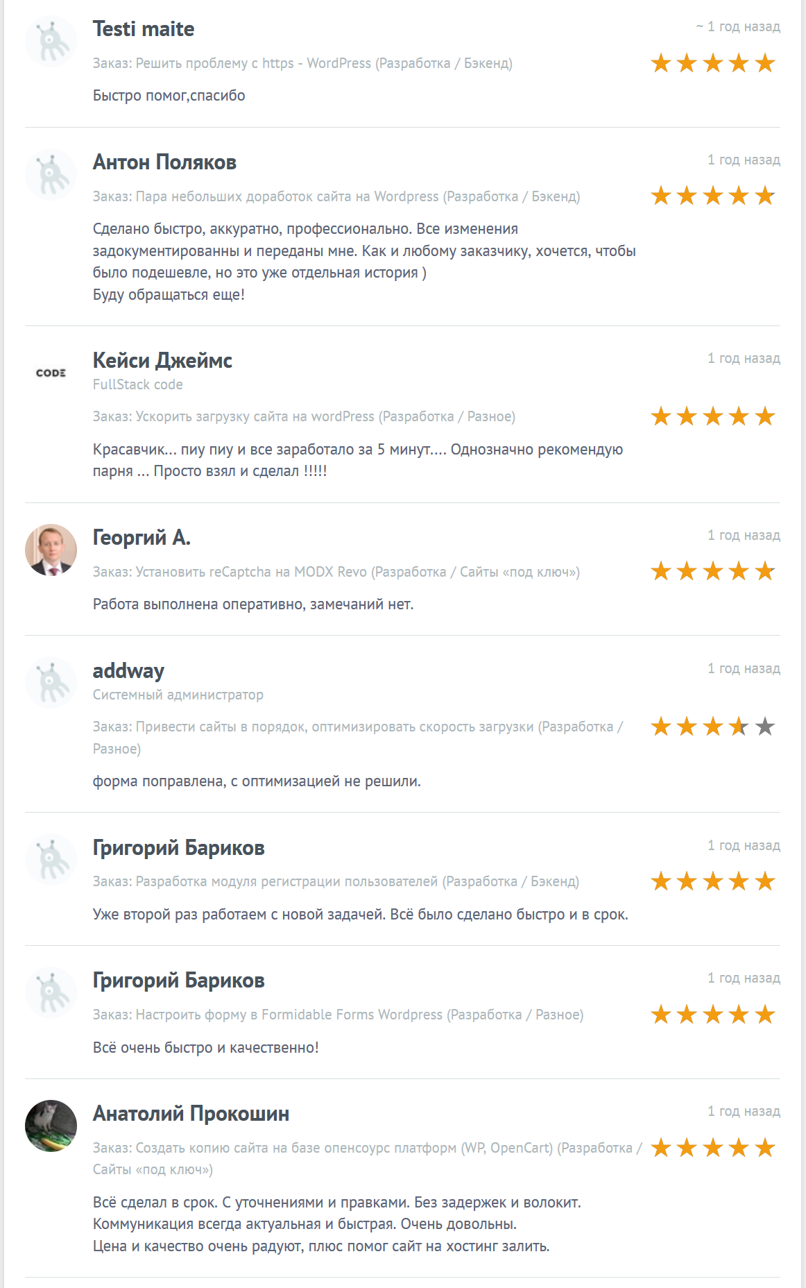This screenshot has width=806, height=1288.
Task: Open Анатолий Прокошин's profile name link
Action: tap(191, 1114)
